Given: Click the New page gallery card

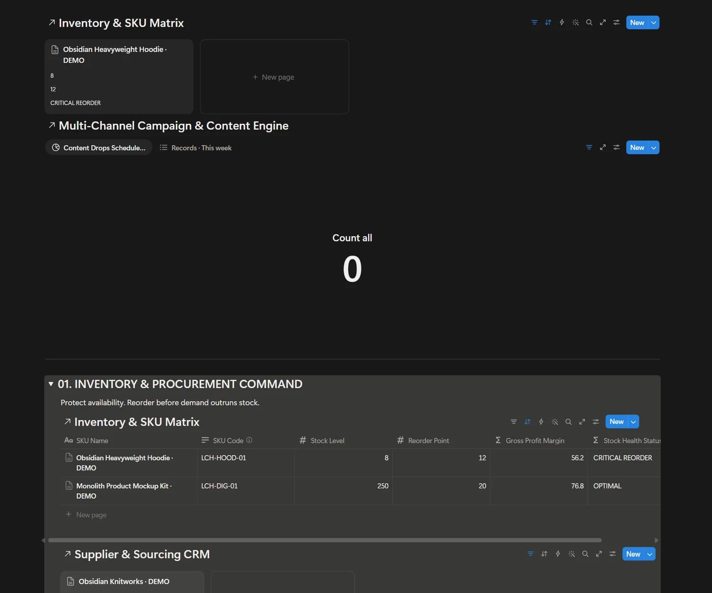Looking at the screenshot, I should pyautogui.click(x=274, y=76).
